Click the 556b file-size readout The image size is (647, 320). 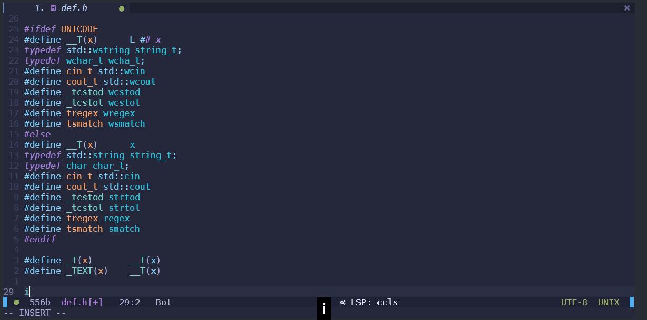[38, 302]
